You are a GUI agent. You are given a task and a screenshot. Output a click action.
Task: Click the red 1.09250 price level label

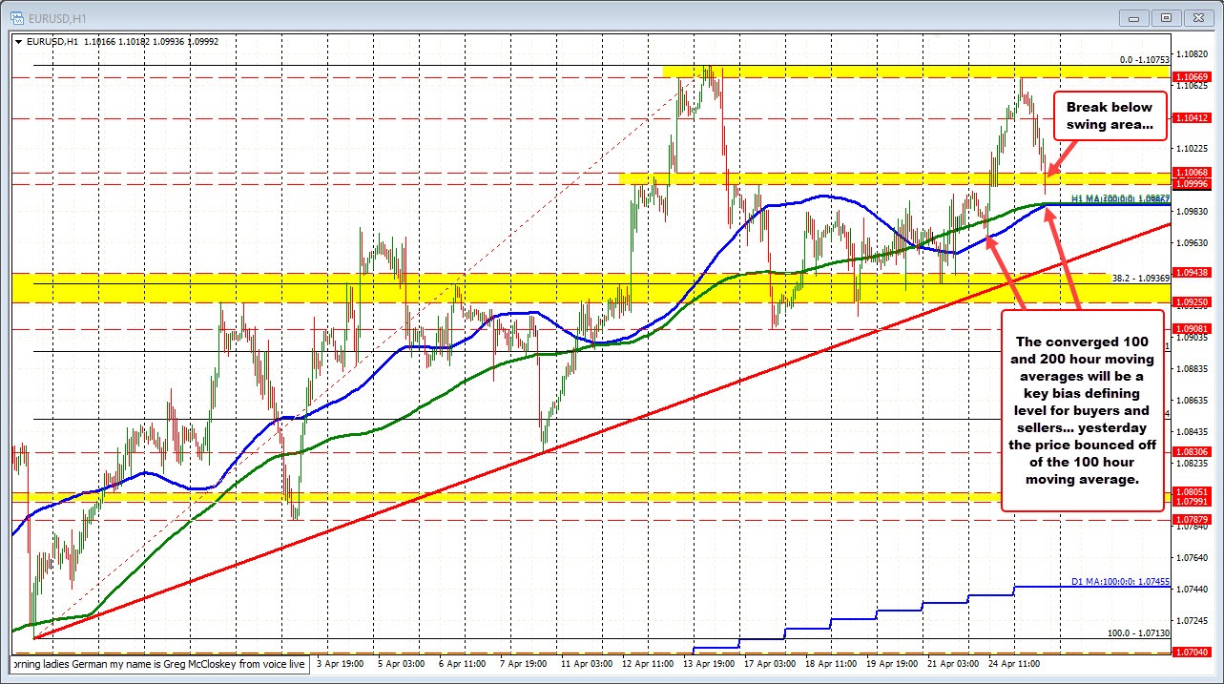(x=1193, y=301)
